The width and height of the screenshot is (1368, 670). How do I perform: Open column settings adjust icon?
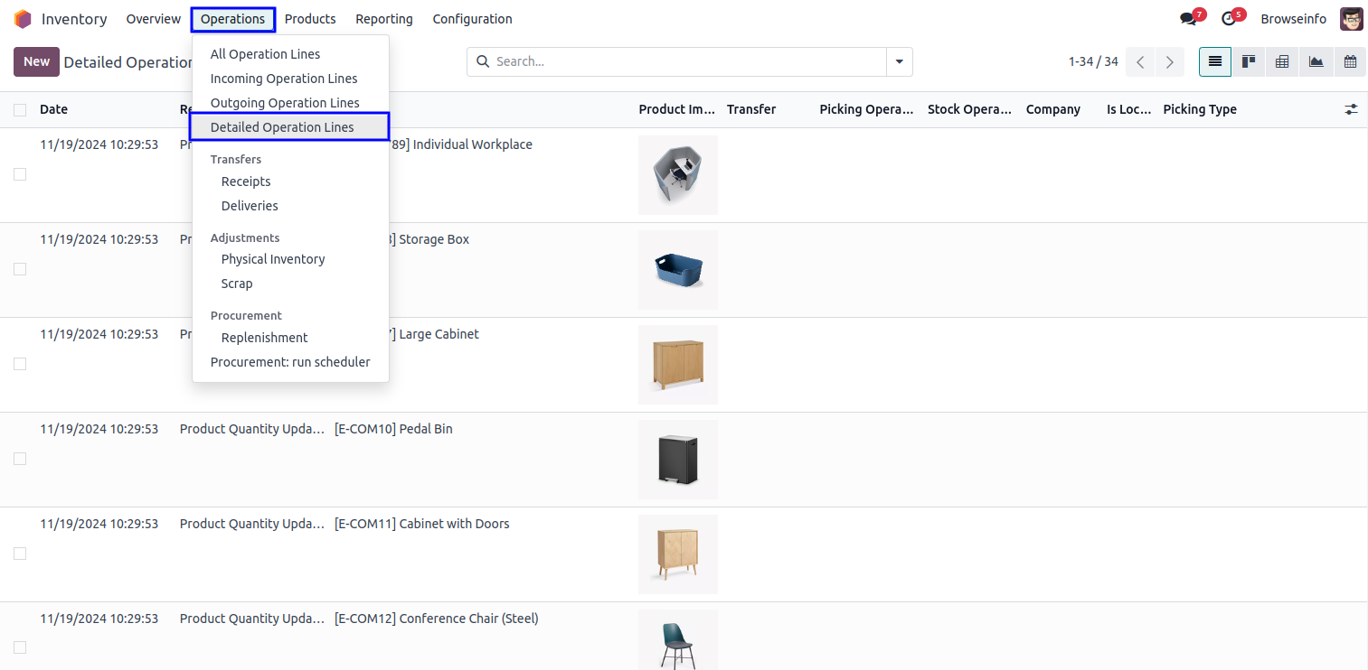pos(1351,109)
